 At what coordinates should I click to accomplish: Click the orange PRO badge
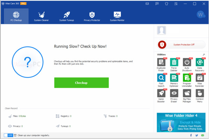click(x=23, y=3)
